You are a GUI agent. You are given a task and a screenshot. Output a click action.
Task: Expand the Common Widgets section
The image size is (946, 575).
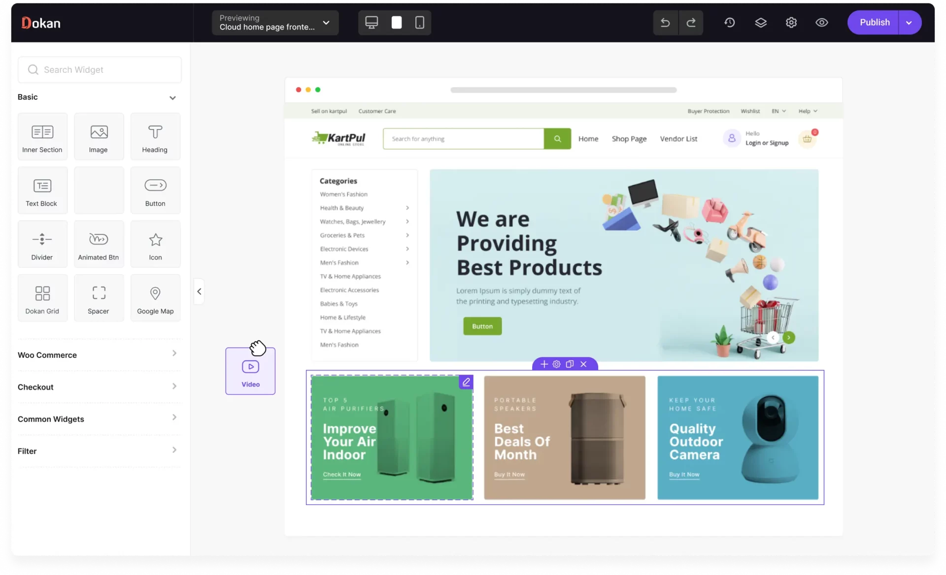point(97,418)
